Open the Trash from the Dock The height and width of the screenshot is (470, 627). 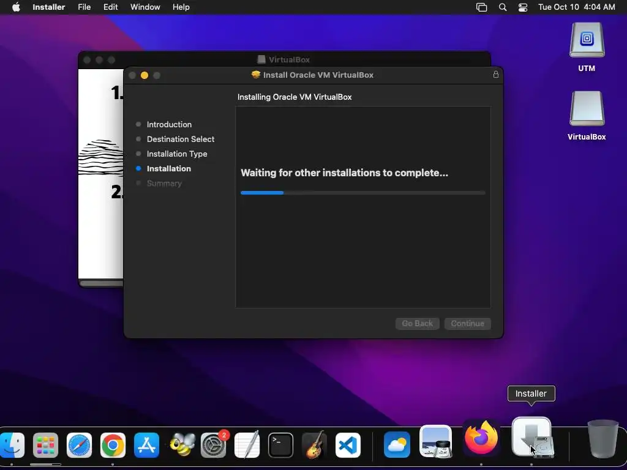603,439
